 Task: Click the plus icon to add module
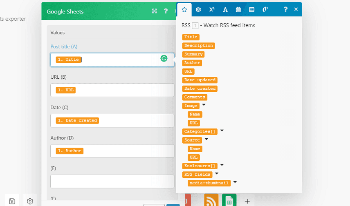(247, 201)
